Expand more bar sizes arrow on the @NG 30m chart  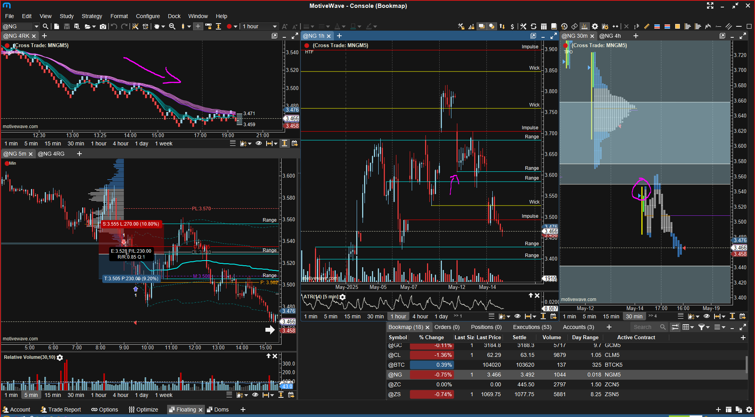coord(653,316)
